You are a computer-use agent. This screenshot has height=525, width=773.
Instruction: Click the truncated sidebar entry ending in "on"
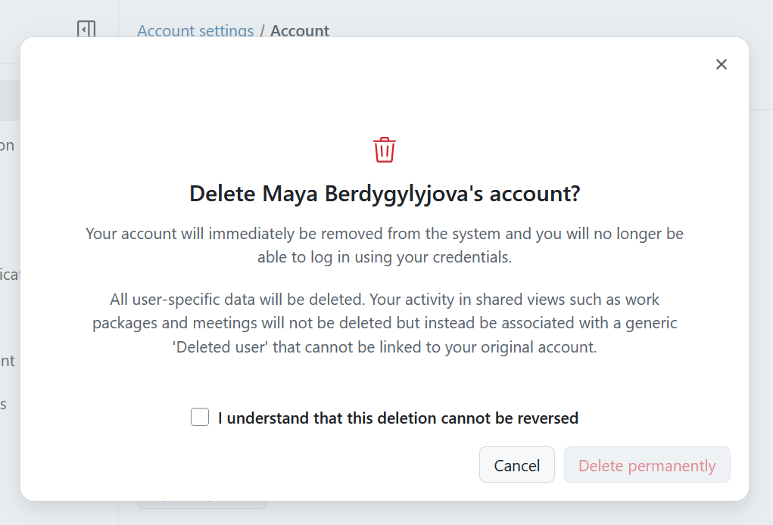tap(8, 144)
